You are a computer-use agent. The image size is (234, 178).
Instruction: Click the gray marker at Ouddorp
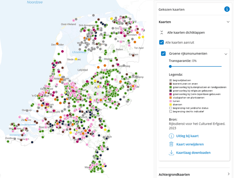(x=27, y=111)
